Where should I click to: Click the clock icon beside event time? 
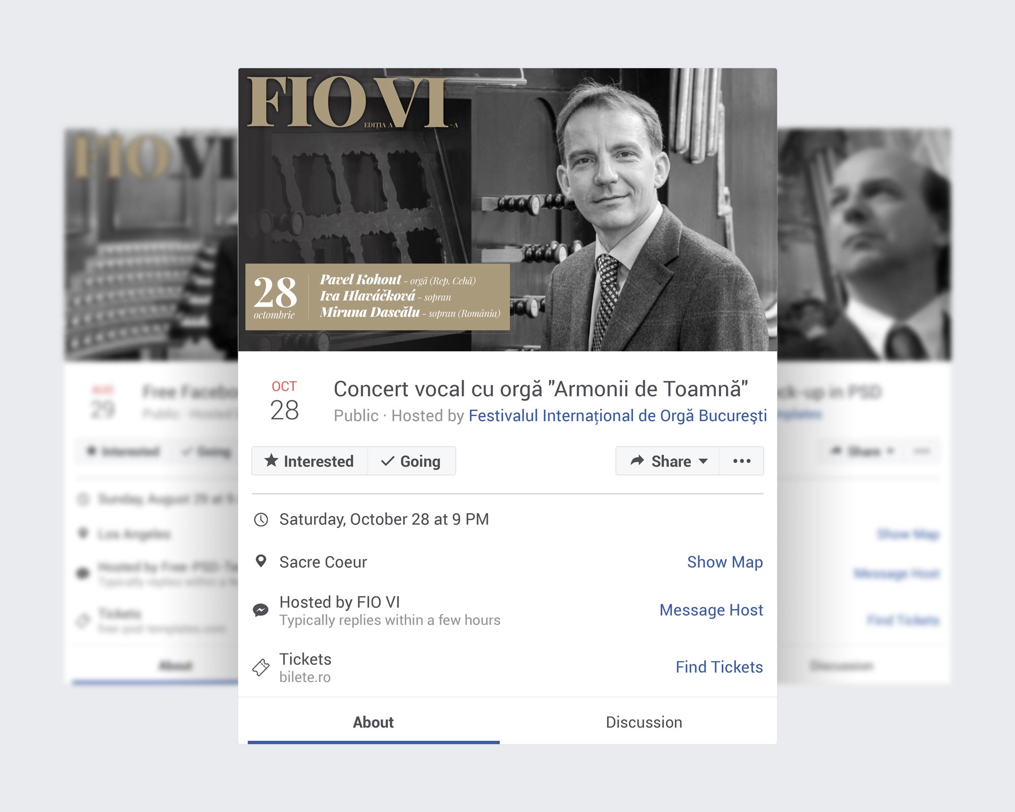(261, 519)
